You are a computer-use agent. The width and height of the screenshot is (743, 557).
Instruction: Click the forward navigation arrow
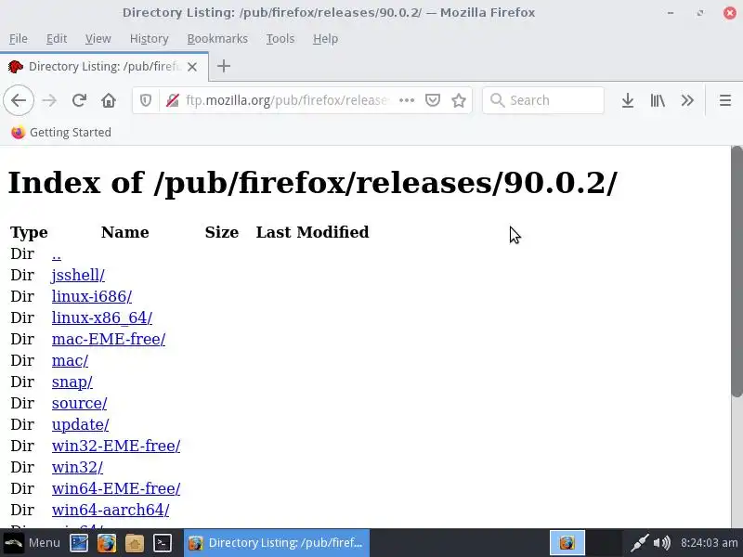click(x=49, y=100)
